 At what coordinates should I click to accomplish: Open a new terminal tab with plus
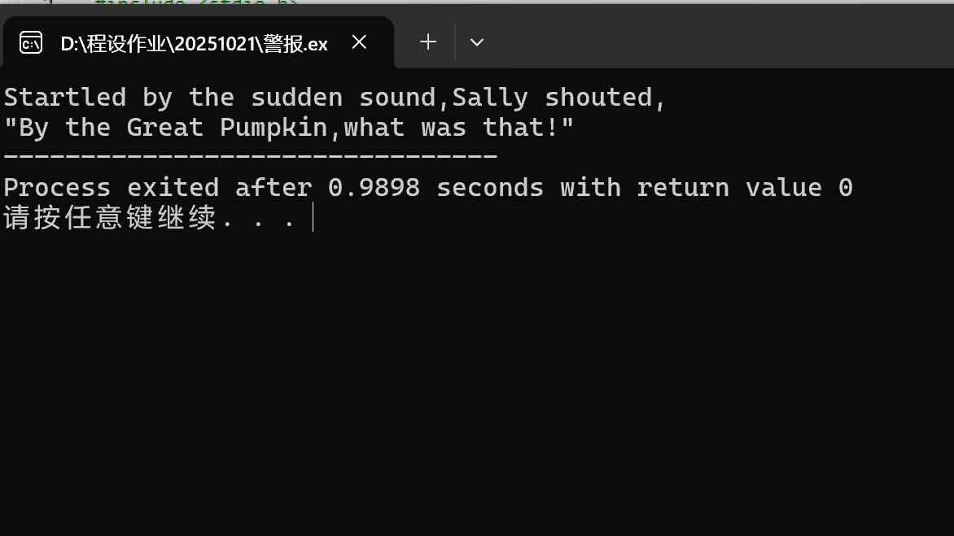pos(428,42)
